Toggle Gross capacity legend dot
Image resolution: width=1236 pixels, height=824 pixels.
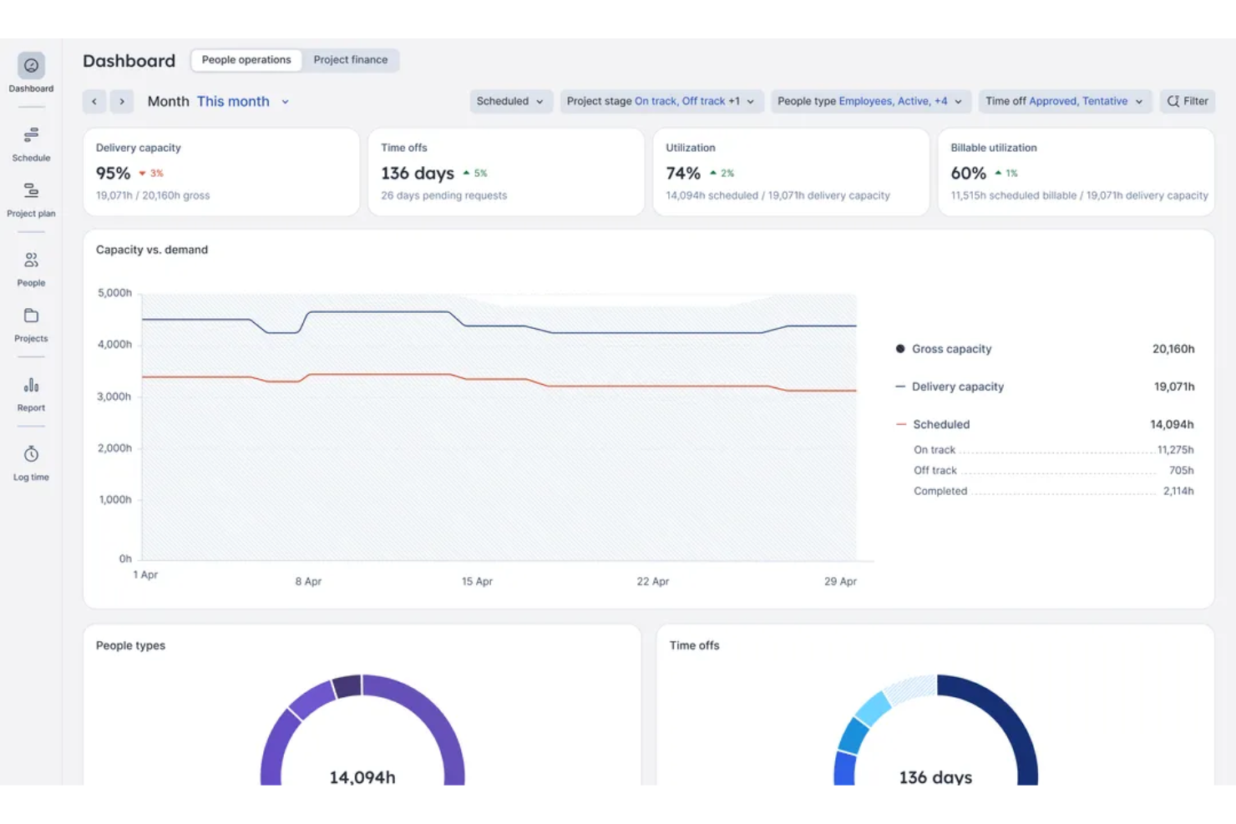[x=900, y=349]
